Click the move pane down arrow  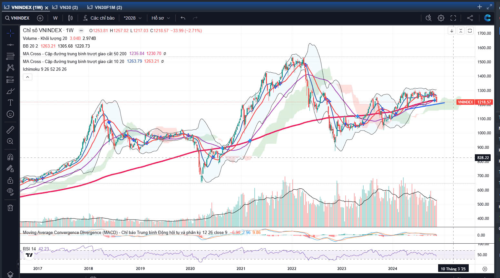pos(452,31)
